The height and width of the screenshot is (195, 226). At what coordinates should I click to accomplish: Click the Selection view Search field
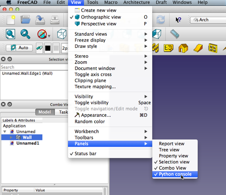(x=34, y=67)
